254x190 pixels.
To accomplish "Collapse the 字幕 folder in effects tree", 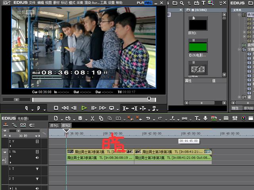I will (x=239, y=49).
